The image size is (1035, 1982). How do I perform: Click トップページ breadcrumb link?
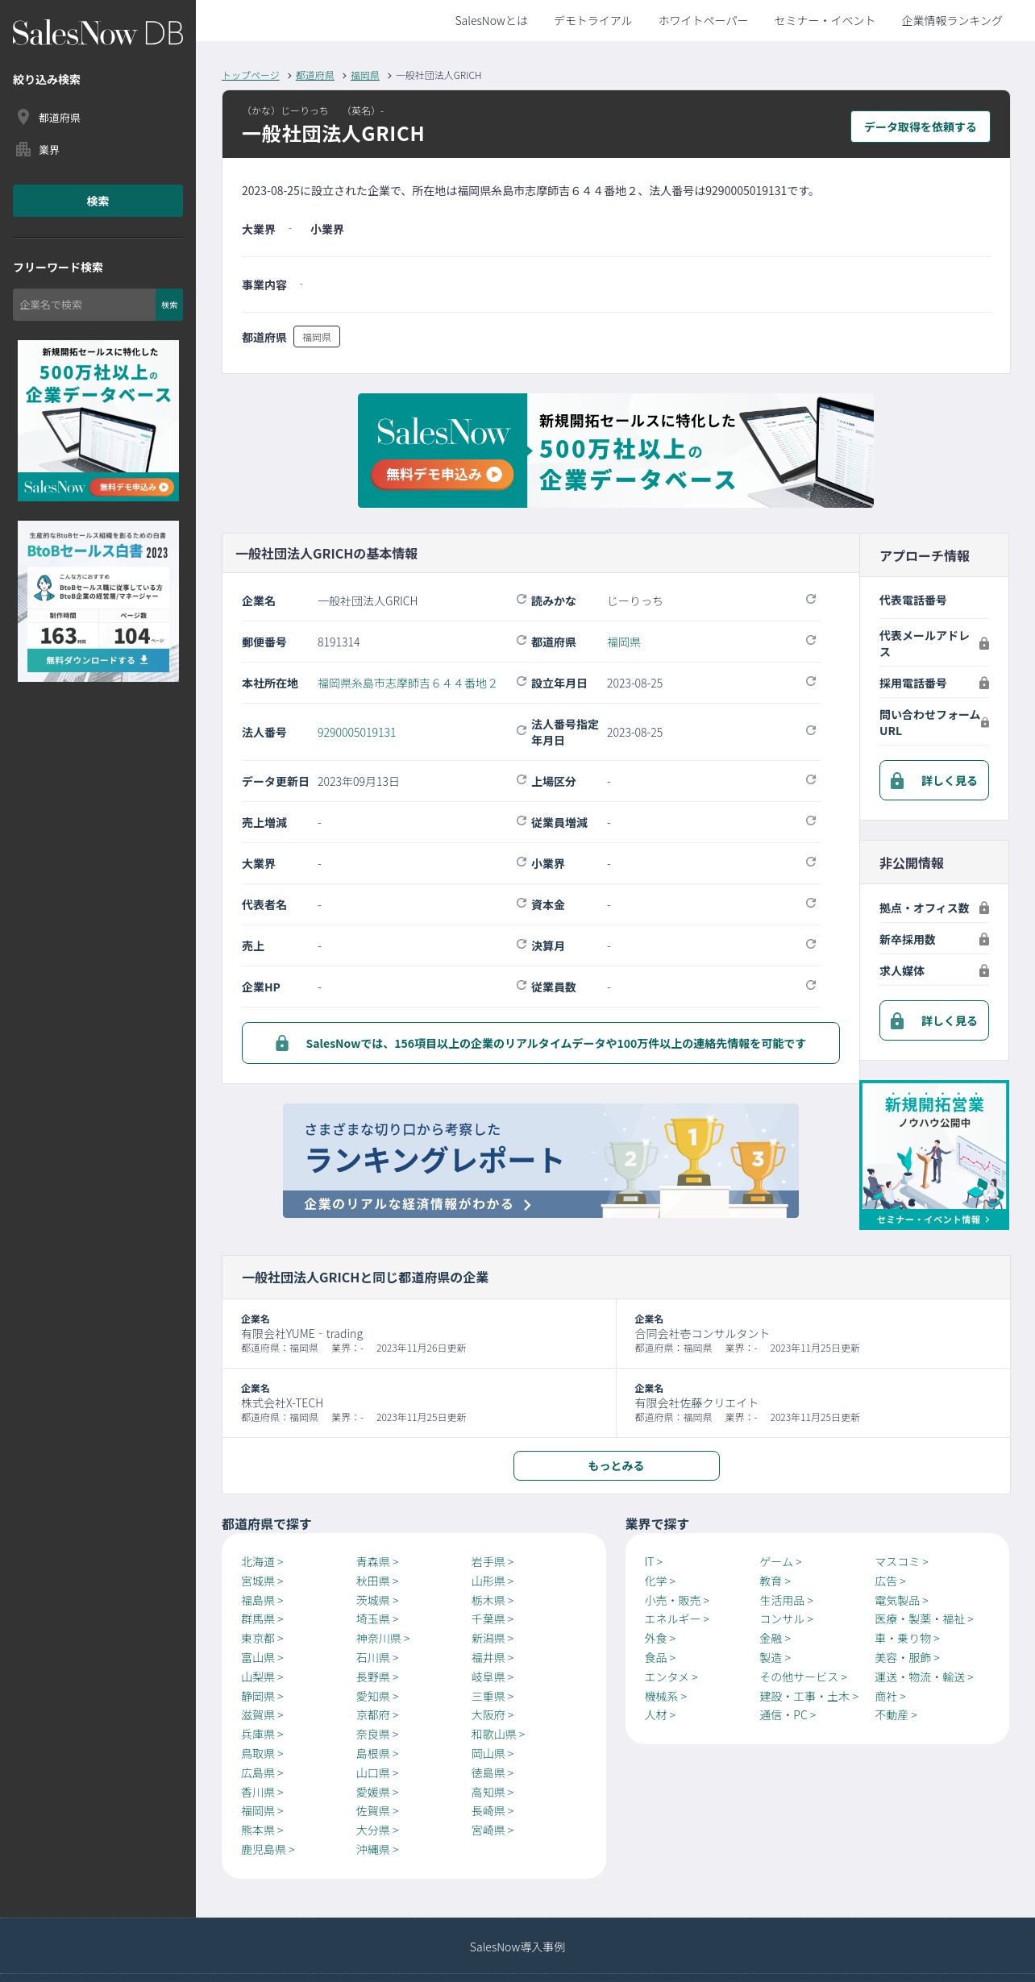[251, 75]
